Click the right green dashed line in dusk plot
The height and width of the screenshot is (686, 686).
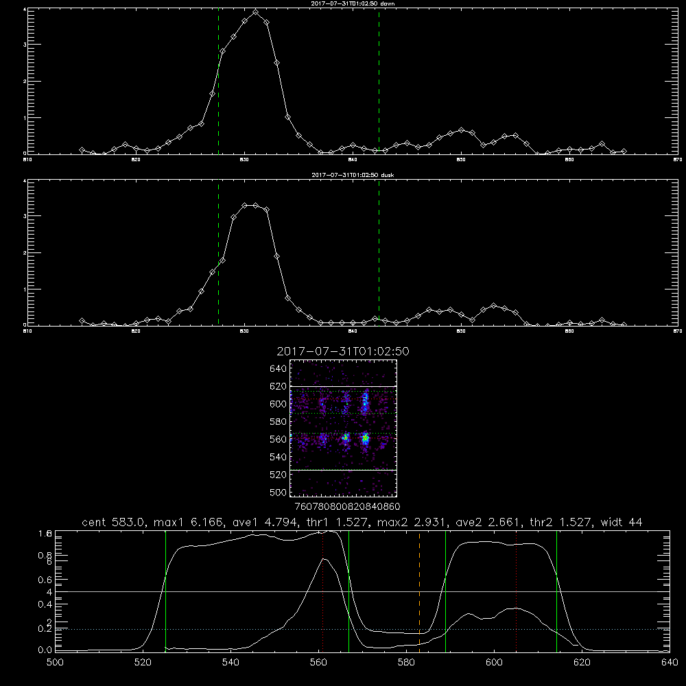(379, 253)
